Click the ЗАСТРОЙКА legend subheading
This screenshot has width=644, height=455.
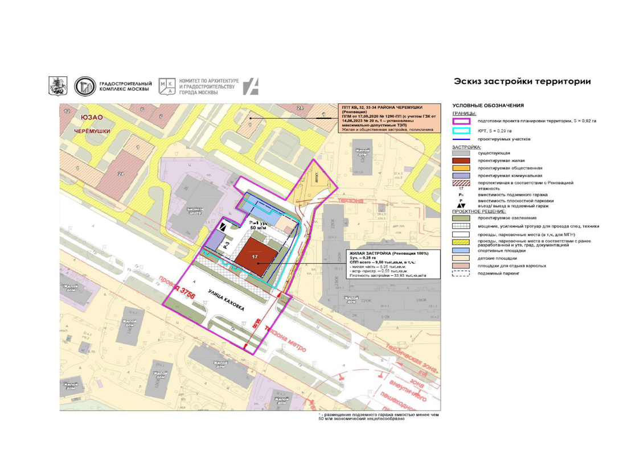pos(466,147)
